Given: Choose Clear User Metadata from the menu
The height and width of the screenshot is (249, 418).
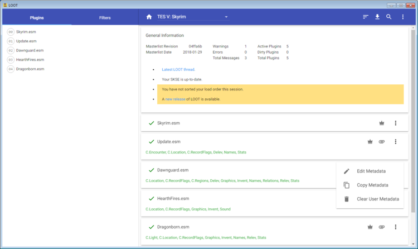Looking at the screenshot, I should pyautogui.click(x=370, y=199).
